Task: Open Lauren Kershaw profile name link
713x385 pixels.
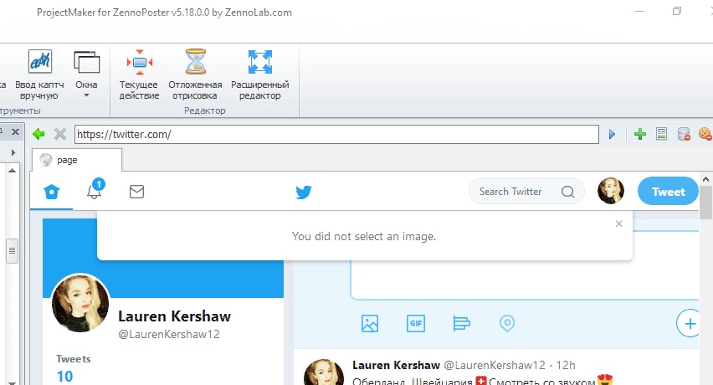Action: (175, 316)
